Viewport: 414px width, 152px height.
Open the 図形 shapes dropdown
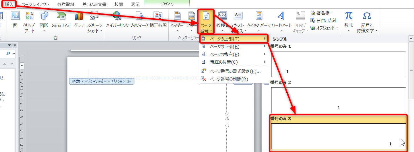44,22
